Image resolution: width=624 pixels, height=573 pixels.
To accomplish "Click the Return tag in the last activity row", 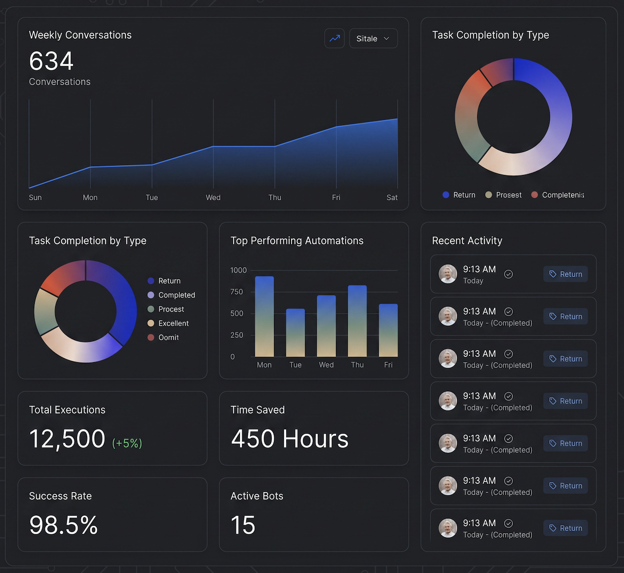I will coord(566,528).
